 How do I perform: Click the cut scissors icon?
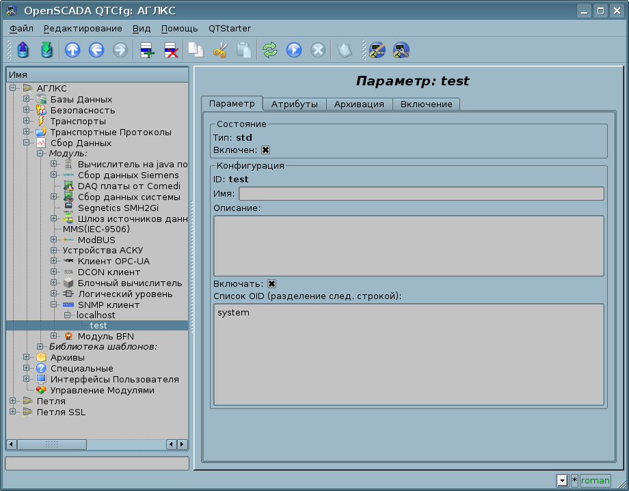tap(219, 50)
